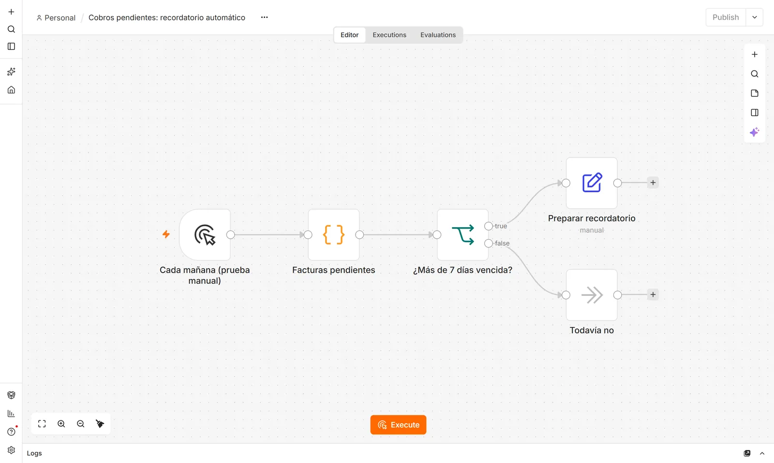Pop out the logs panel
The height and width of the screenshot is (463, 774).
[747, 453]
